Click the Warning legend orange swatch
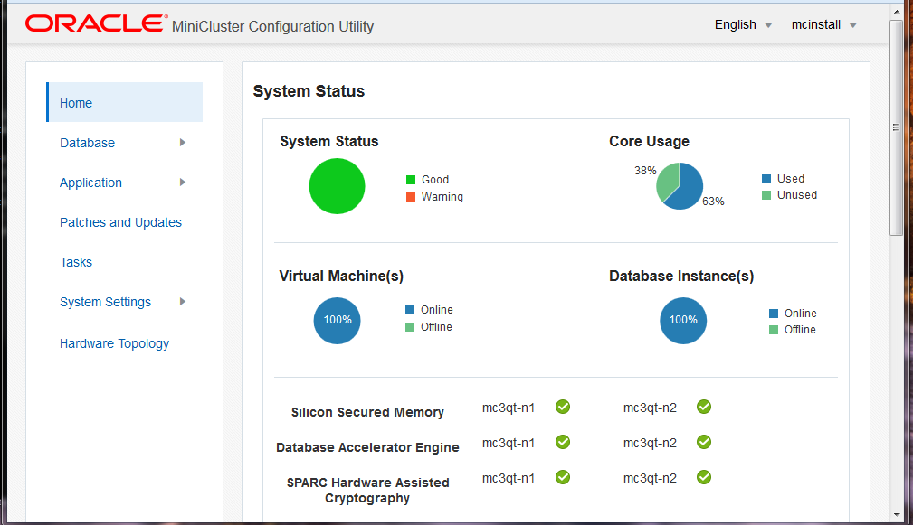Screen dimensions: 913x525 pos(411,197)
